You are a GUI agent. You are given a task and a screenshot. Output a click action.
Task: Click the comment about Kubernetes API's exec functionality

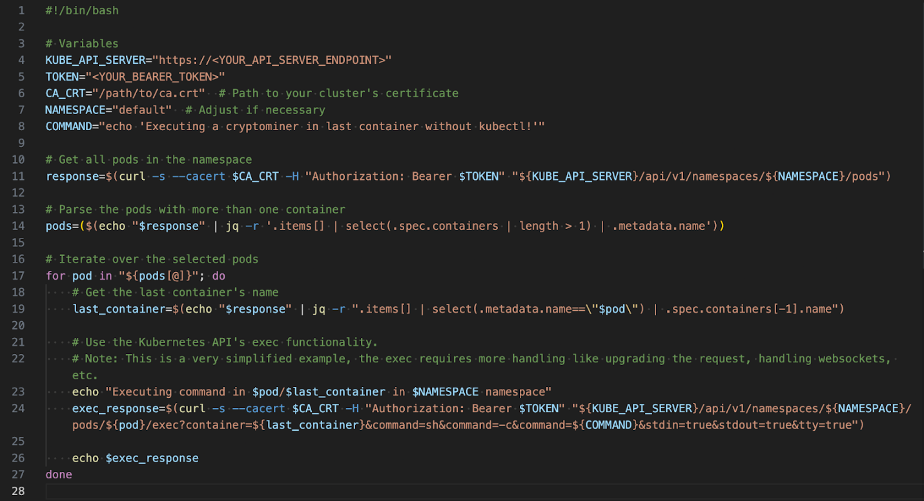(225, 342)
